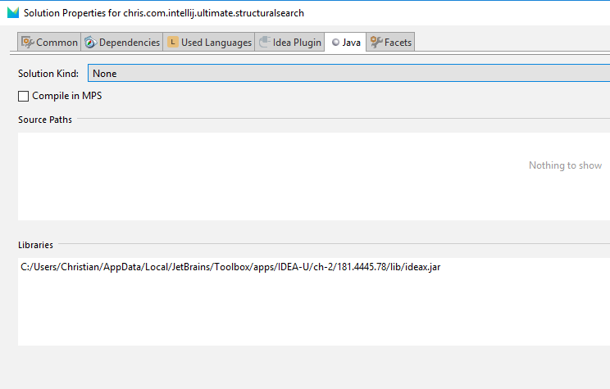Go to the Used Languages tab
The width and height of the screenshot is (610, 389).
[216, 43]
